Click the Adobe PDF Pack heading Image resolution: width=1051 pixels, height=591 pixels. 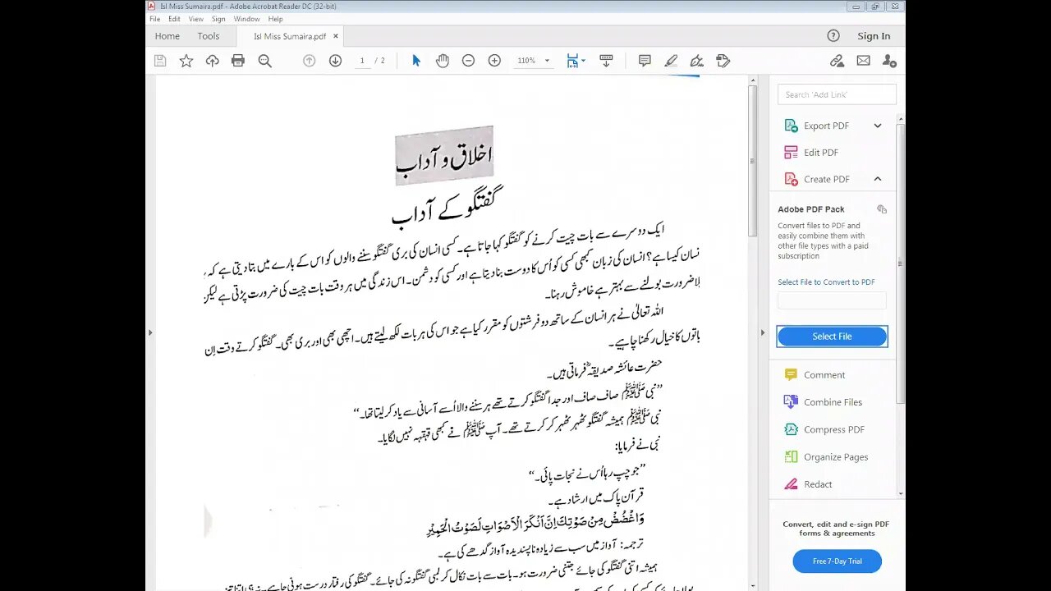[x=810, y=209]
